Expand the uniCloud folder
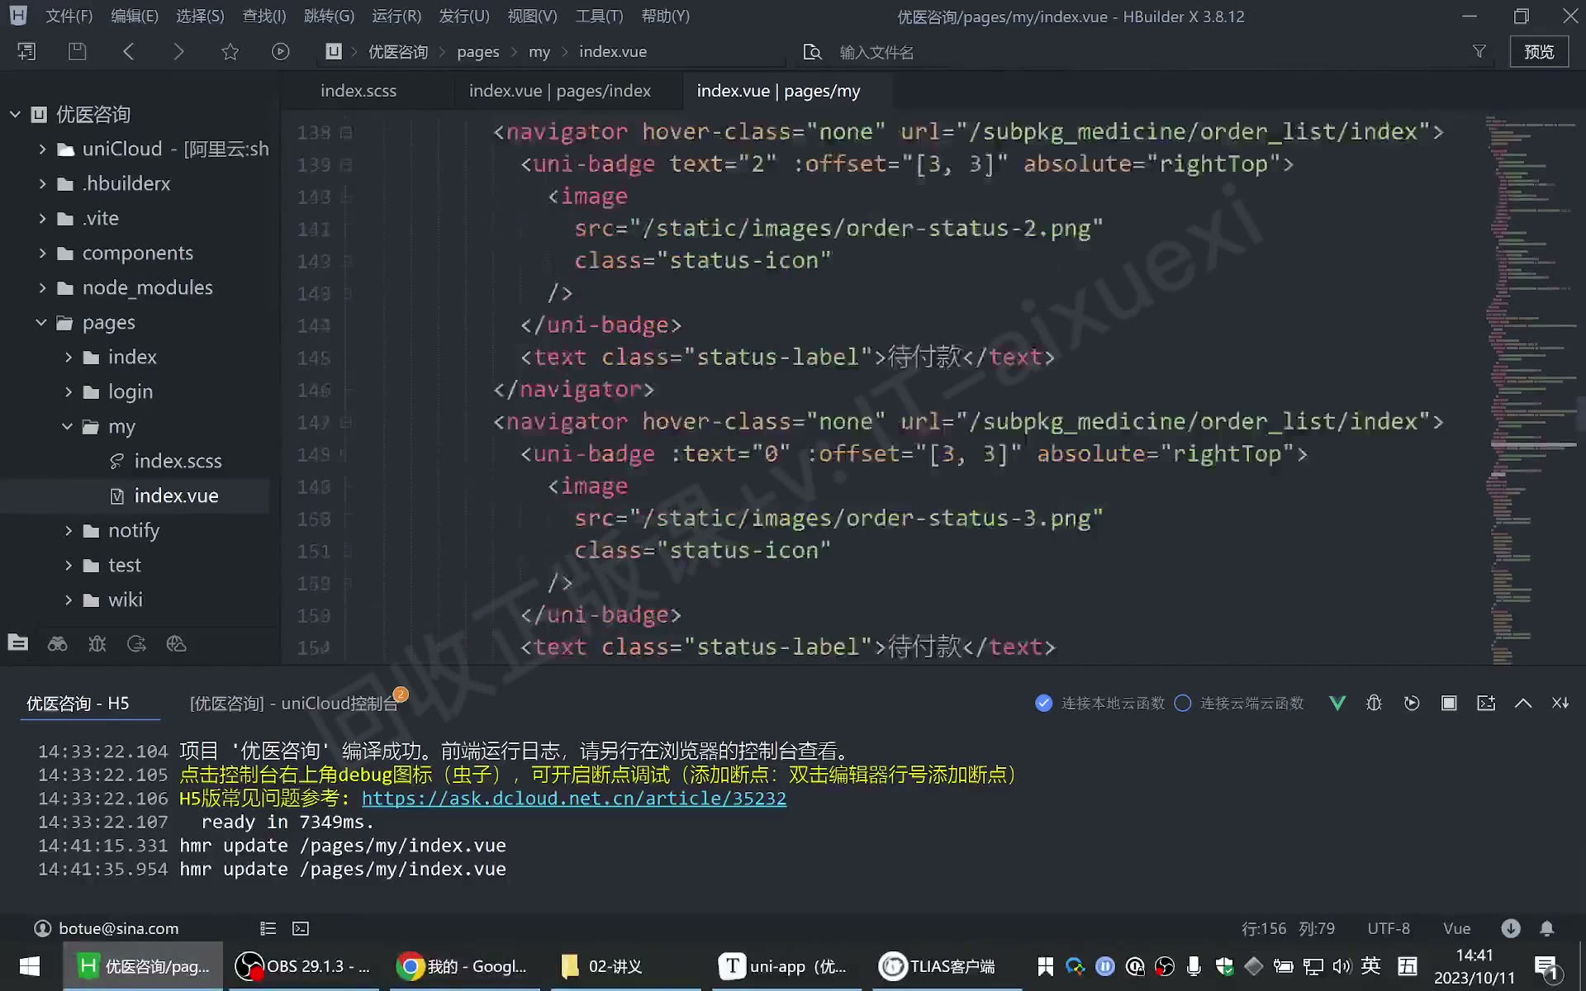This screenshot has width=1586, height=991. (42, 149)
